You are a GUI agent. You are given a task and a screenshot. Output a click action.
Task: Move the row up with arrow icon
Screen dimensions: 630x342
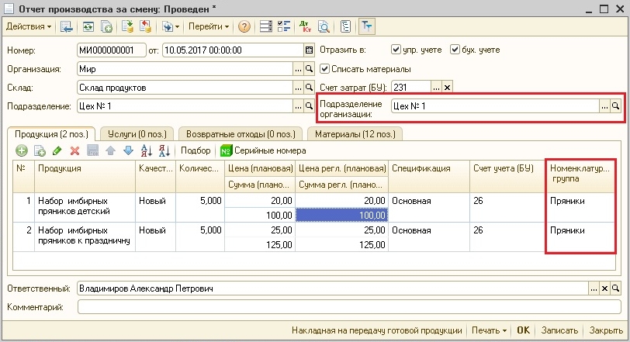point(110,151)
